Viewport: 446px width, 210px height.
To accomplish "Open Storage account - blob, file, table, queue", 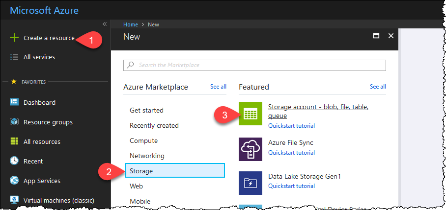I will 318,112.
